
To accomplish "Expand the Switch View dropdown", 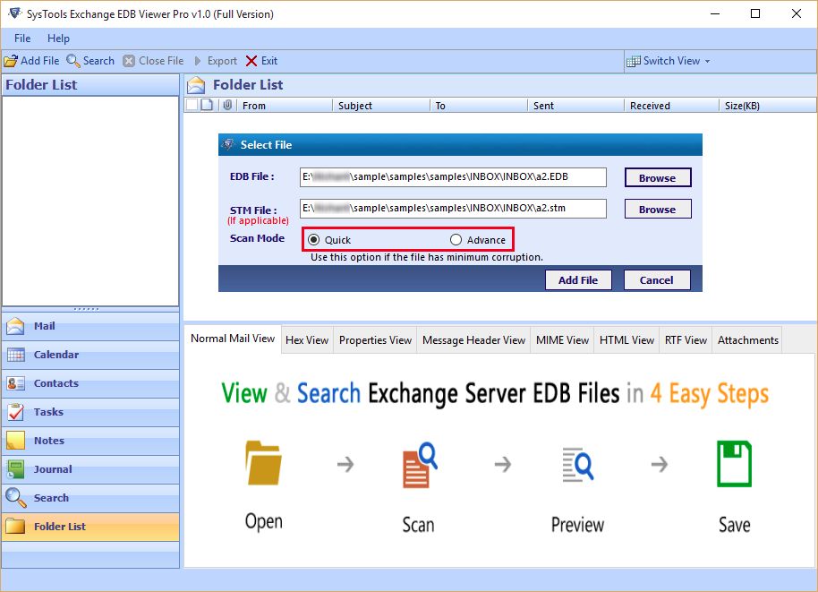I will tap(669, 61).
